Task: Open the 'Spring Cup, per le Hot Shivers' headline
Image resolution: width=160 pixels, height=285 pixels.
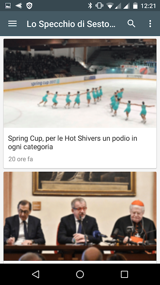Action: tap(73, 142)
